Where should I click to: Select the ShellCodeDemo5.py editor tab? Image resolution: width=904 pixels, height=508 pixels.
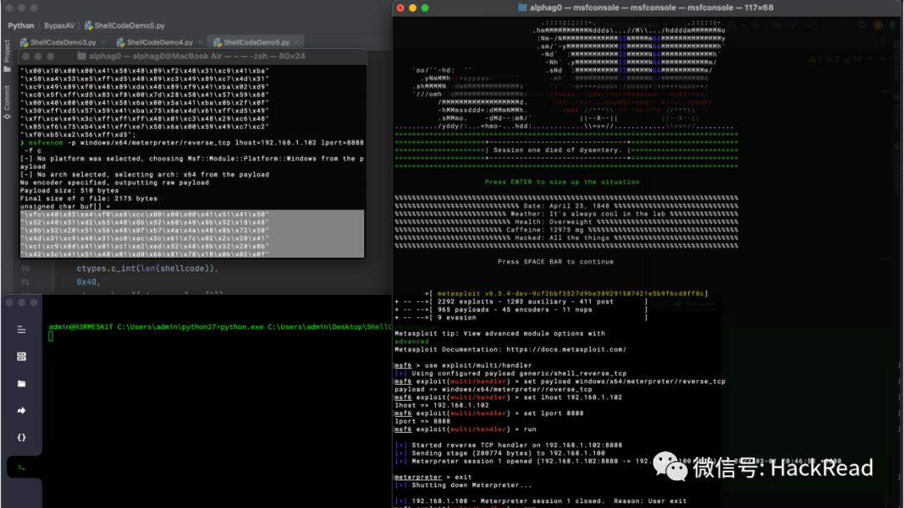tap(256, 42)
